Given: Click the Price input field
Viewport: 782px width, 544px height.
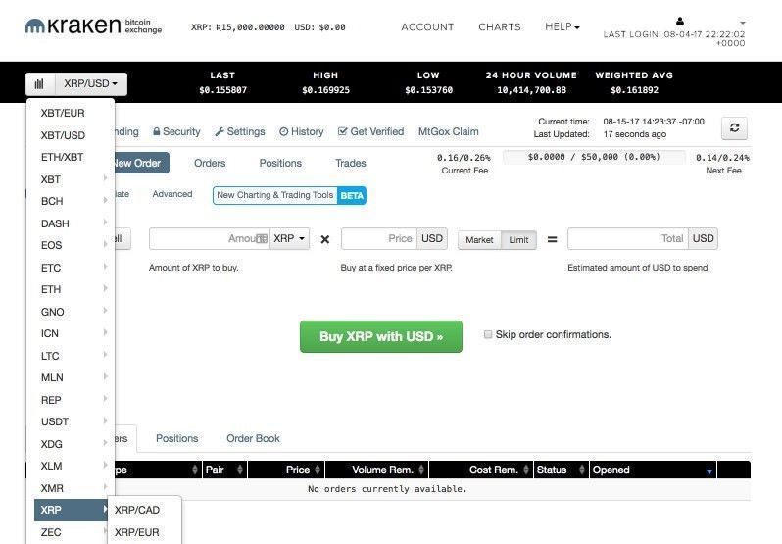Looking at the screenshot, I should point(379,239).
